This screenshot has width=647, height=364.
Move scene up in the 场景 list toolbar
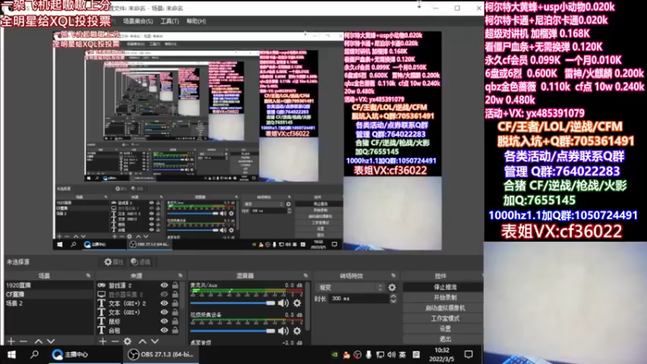(38, 341)
